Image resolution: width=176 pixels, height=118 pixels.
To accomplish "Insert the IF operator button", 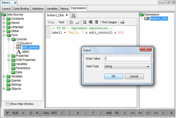I will tap(7, 113).
